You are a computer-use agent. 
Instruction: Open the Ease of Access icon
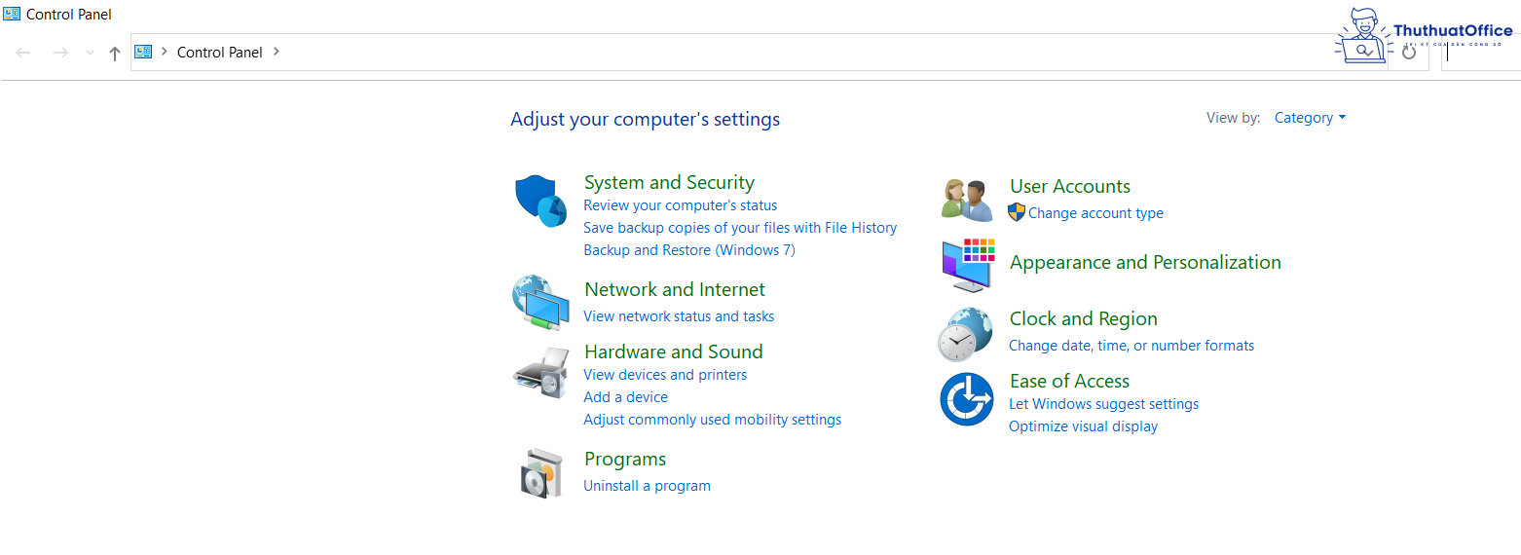pyautogui.click(x=966, y=399)
